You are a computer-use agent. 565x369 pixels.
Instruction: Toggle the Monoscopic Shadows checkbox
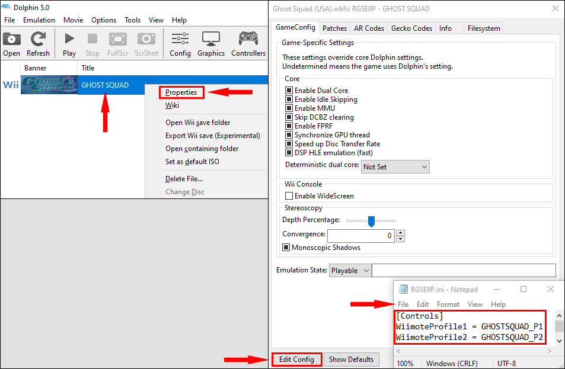click(286, 248)
